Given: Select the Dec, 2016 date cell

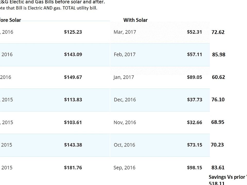Looking at the screenshot, I should 125,100.
